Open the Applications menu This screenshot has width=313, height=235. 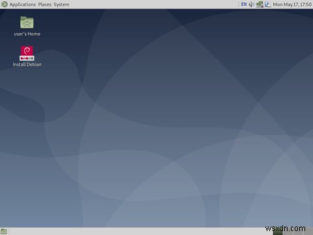coord(22,5)
